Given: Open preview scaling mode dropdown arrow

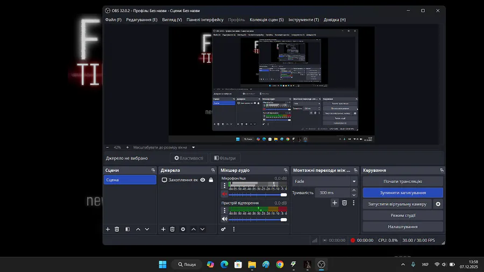Looking at the screenshot, I should pyautogui.click(x=193, y=147).
